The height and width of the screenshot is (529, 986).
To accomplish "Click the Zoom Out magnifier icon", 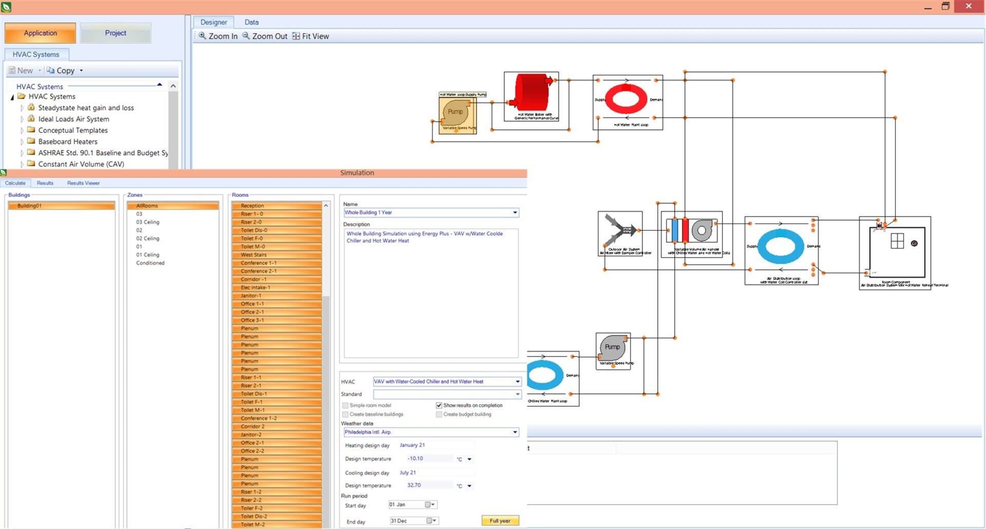I will tap(246, 36).
